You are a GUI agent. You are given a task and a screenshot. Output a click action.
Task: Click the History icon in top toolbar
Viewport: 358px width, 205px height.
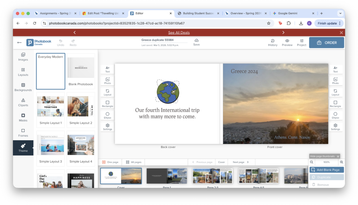273,42
